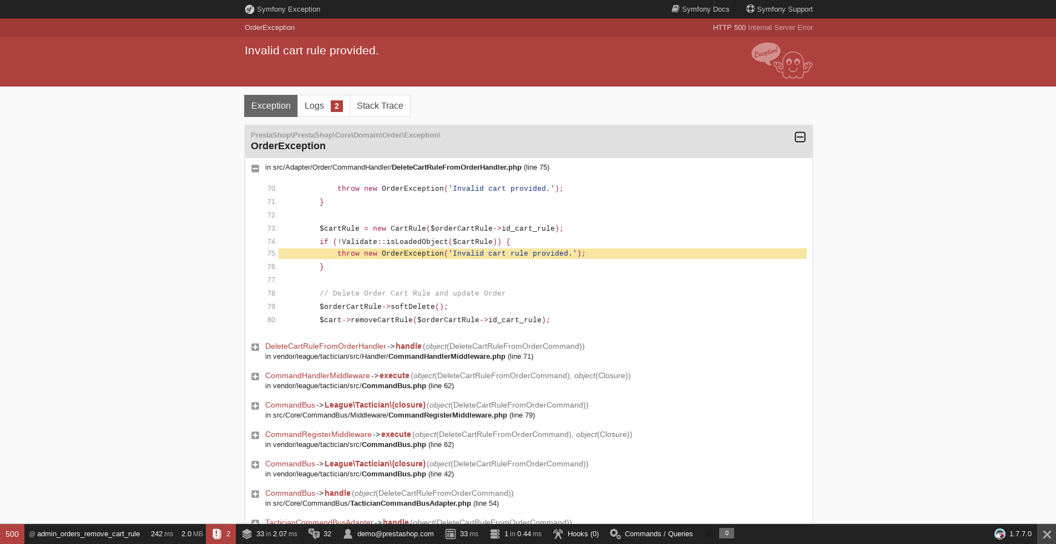Click the Hooks (0) toolbar icon
The image size is (1056, 544).
(x=577, y=533)
